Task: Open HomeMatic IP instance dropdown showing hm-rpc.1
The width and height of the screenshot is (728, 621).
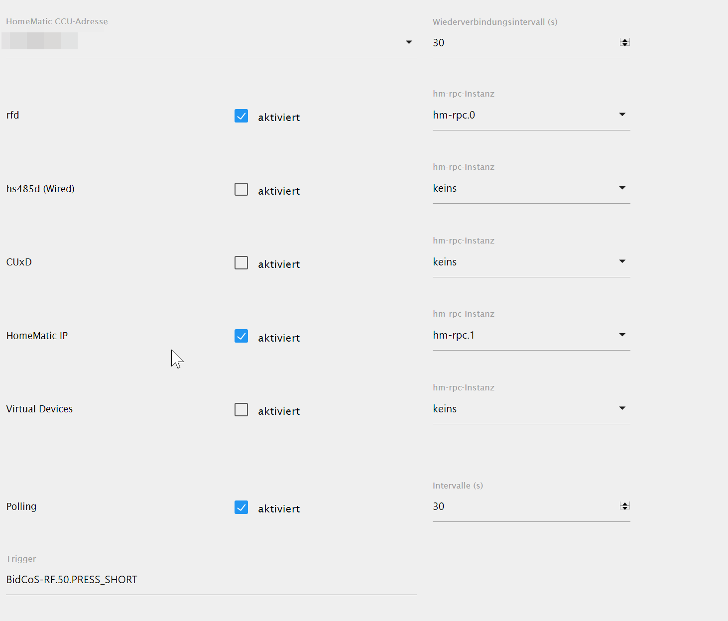Action: click(x=531, y=335)
